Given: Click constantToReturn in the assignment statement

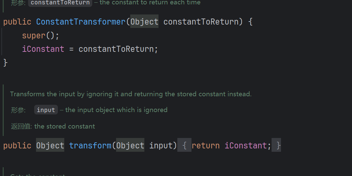Looking at the screenshot, I should click(116, 49).
